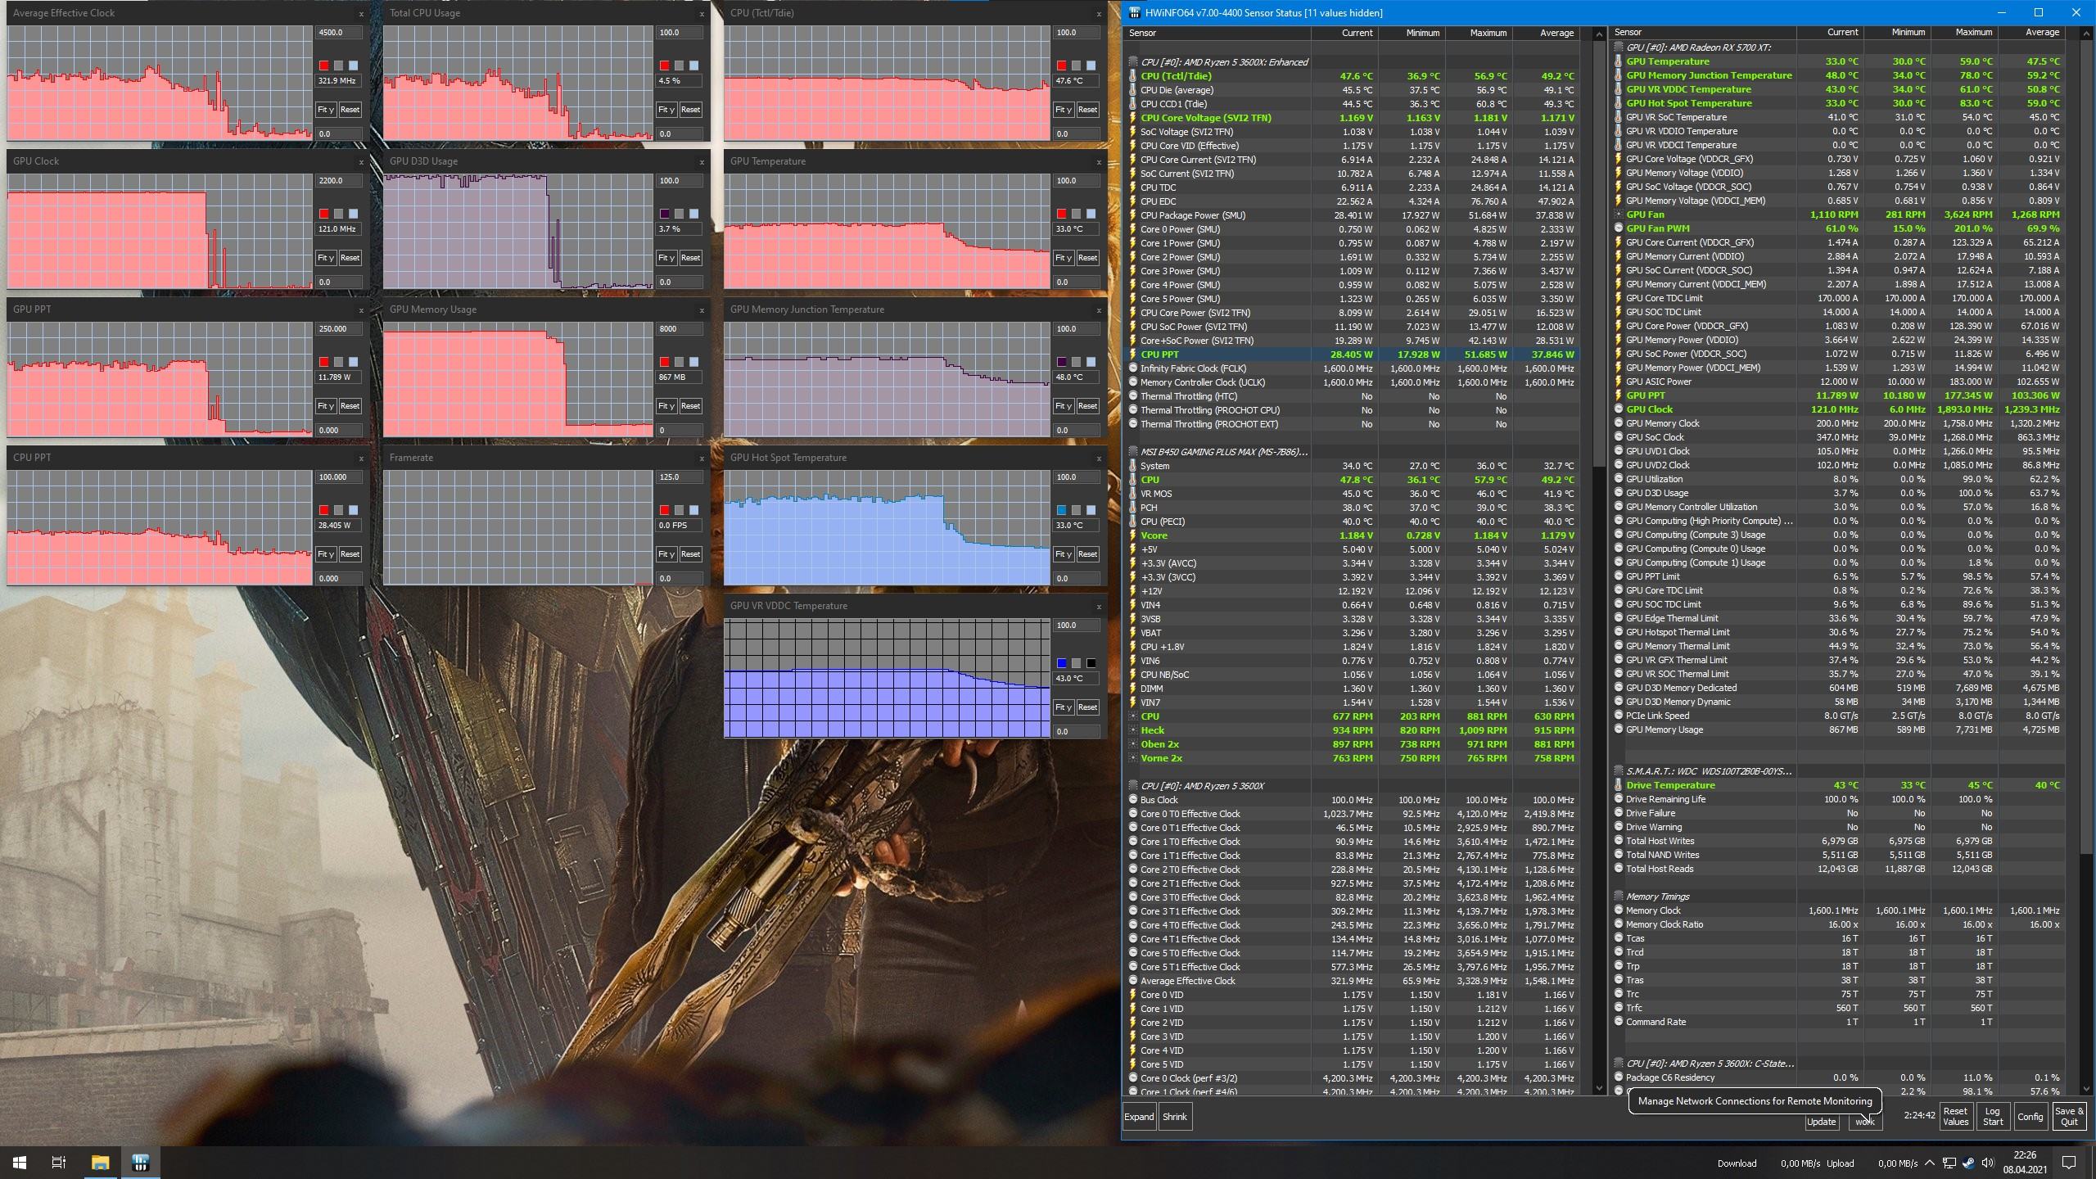Screen dimensions: 2096x1179
Task: Click fan icon beside Heck RPM row
Action: [1133, 730]
